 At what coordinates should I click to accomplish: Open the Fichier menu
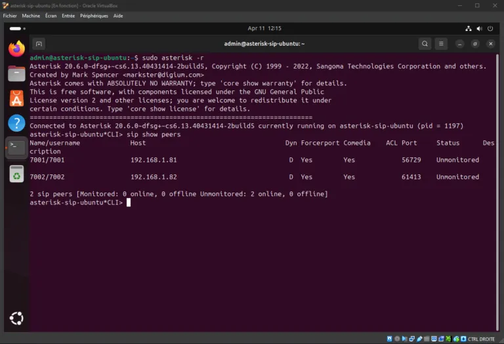pos(10,16)
